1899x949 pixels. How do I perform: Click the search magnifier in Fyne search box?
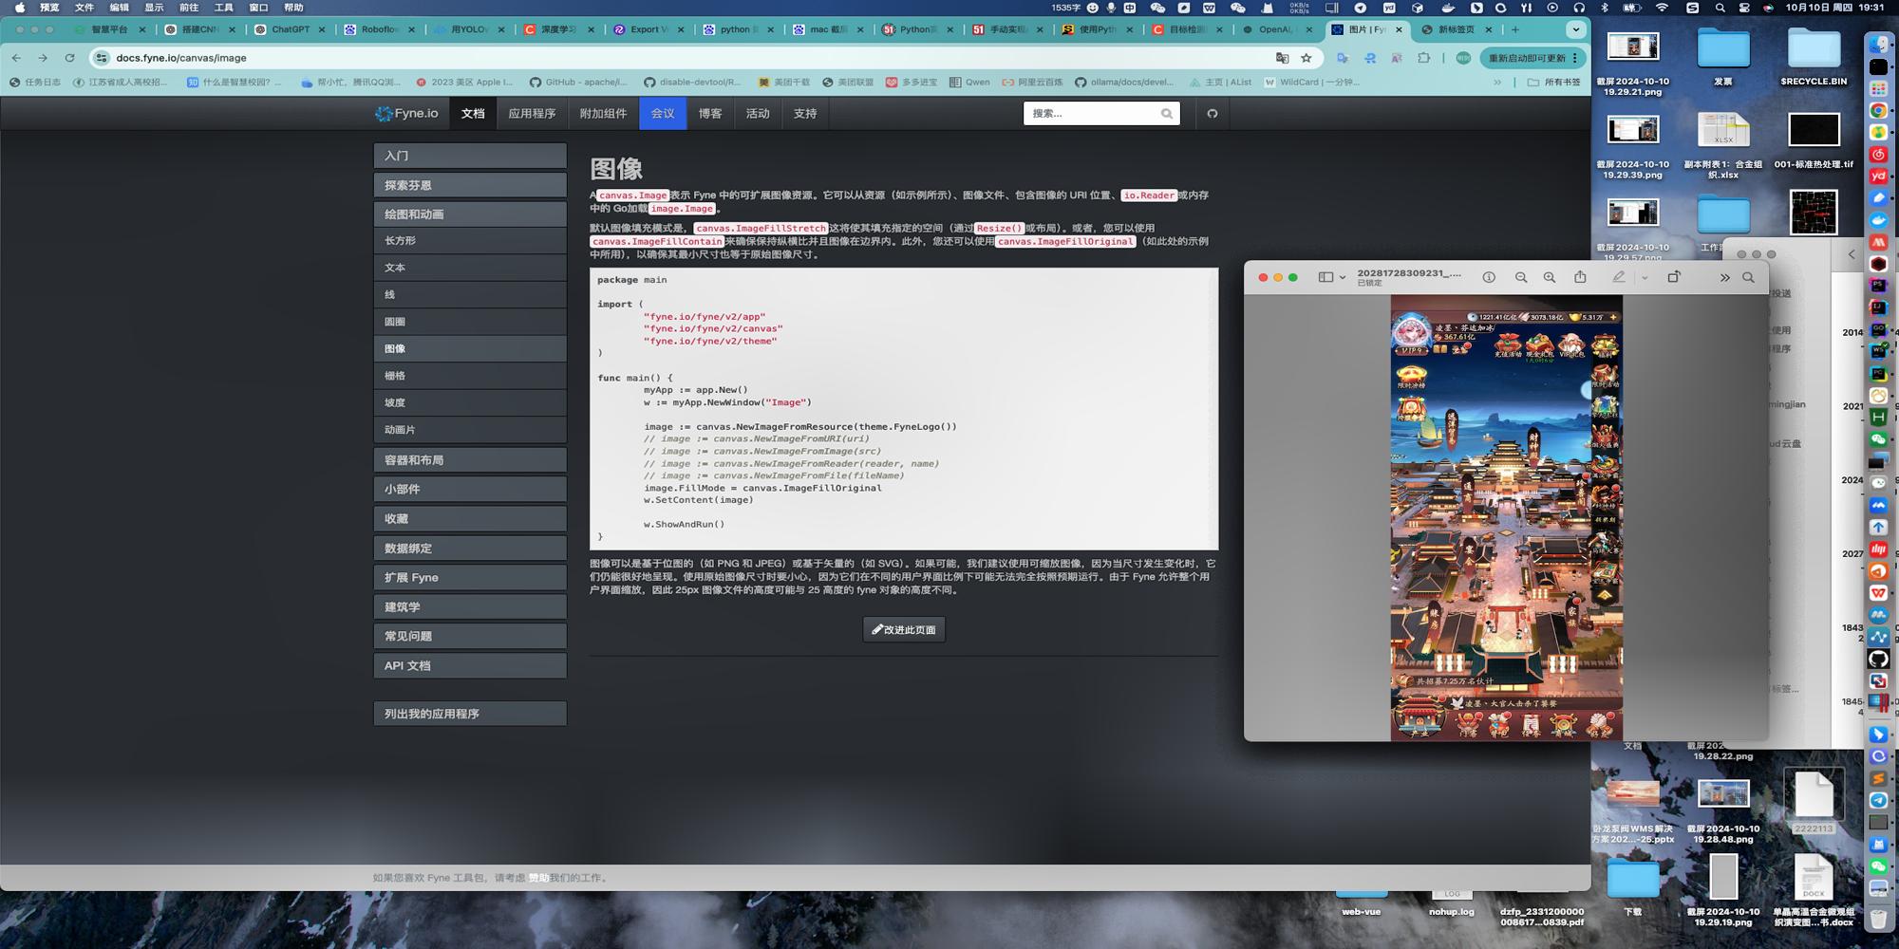click(1166, 114)
